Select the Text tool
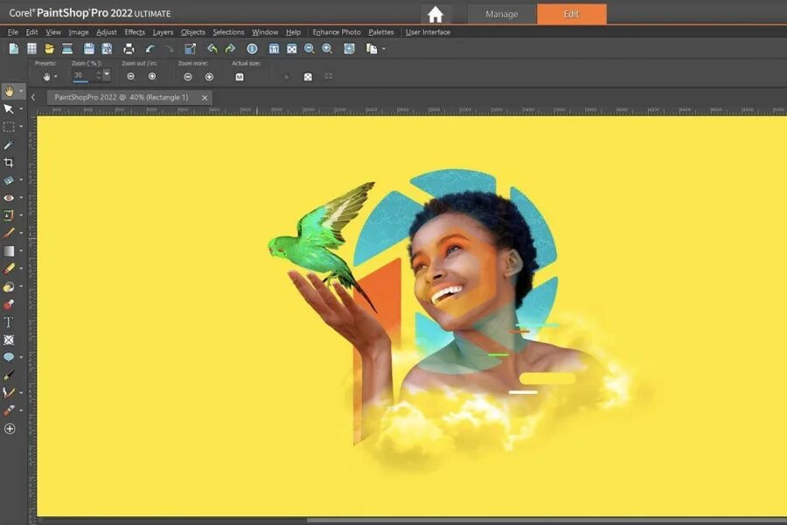 pyautogui.click(x=9, y=322)
